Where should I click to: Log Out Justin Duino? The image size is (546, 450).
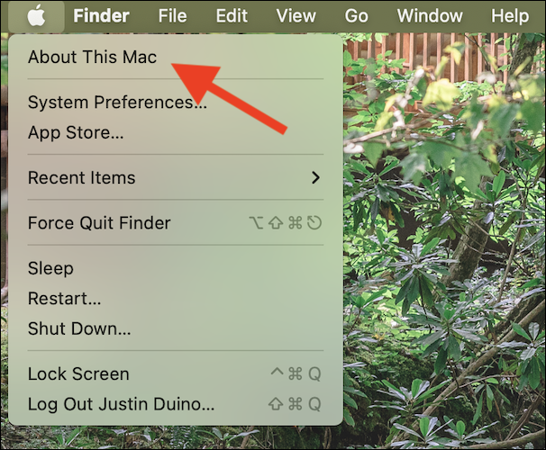tap(121, 403)
